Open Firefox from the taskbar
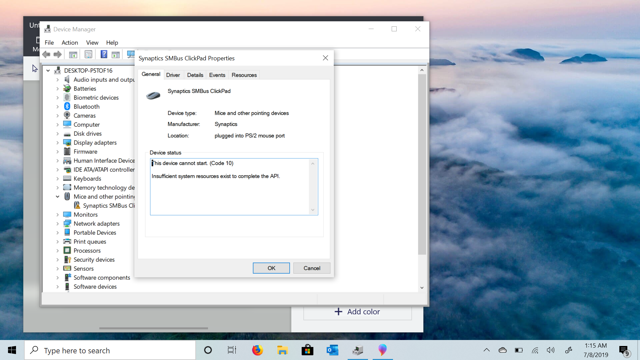 (x=257, y=350)
